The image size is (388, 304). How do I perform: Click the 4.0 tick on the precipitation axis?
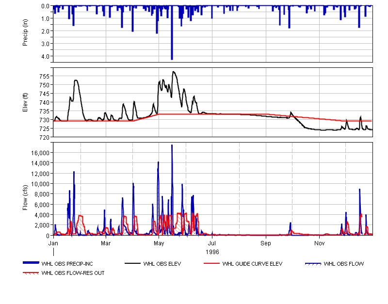point(45,56)
